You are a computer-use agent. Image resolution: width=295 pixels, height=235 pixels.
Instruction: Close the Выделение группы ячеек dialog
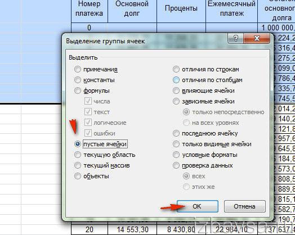tap(257, 38)
